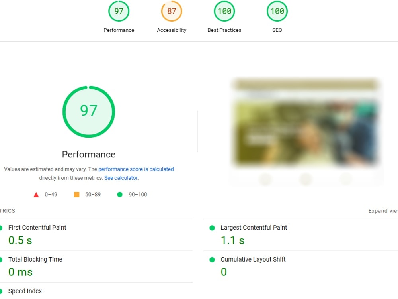
Task: Click the Expand view toggle
Action: [383, 211]
